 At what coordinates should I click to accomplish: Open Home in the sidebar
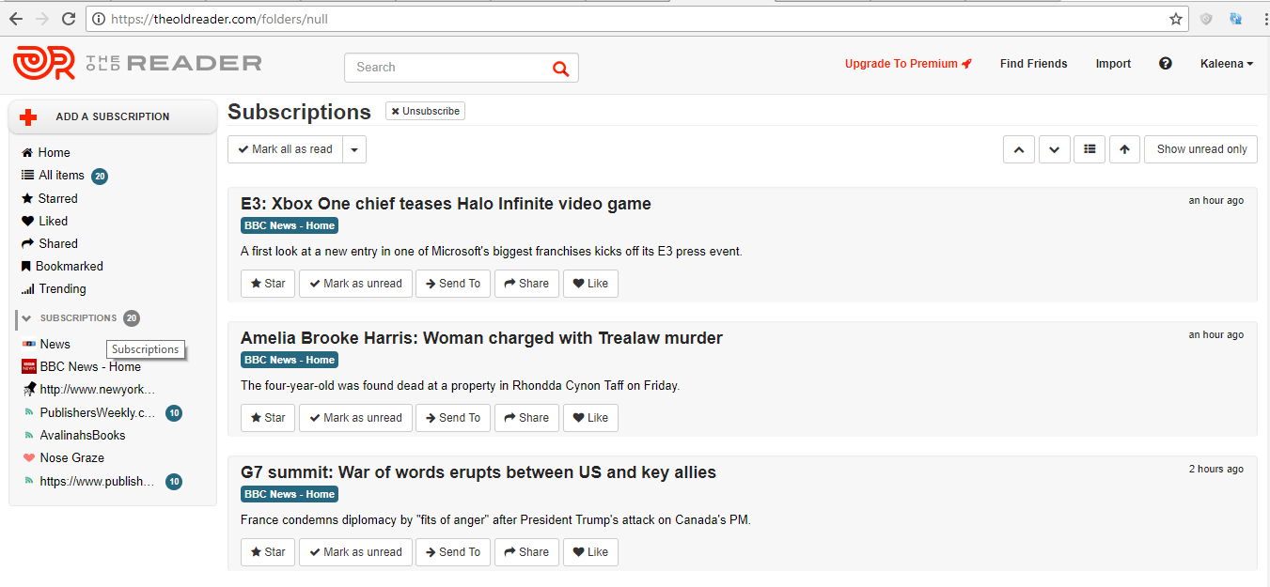[x=46, y=153]
